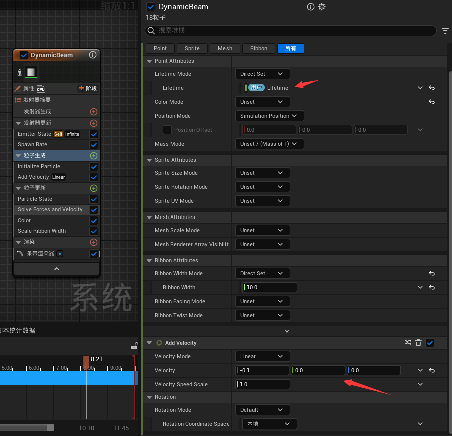Image resolution: width=452 pixels, height=436 pixels.
Task: Delete the Add Velocity module with the trash icon
Action: coord(418,342)
